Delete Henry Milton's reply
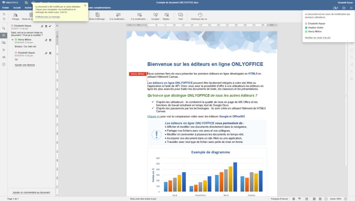 [x=50, y=40]
